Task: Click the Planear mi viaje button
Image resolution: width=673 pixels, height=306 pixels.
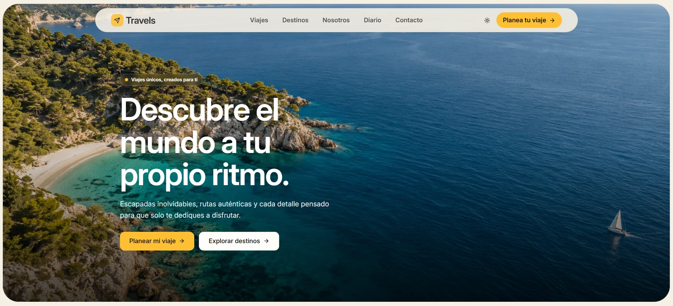Action: tap(157, 241)
